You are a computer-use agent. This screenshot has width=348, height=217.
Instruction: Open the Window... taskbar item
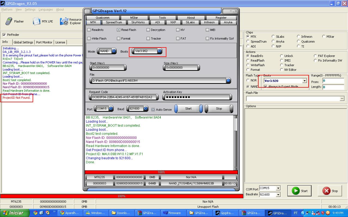(95, 213)
